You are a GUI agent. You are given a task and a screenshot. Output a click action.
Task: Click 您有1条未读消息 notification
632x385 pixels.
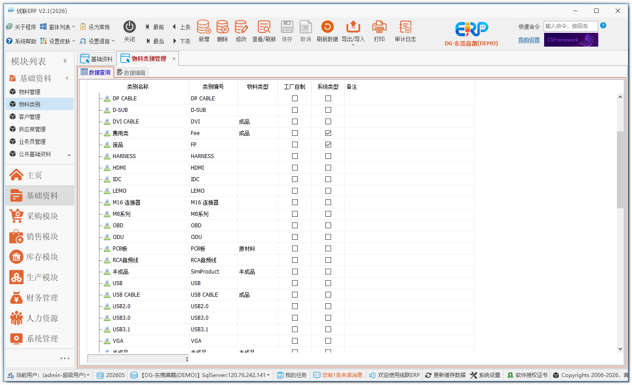pos(338,375)
